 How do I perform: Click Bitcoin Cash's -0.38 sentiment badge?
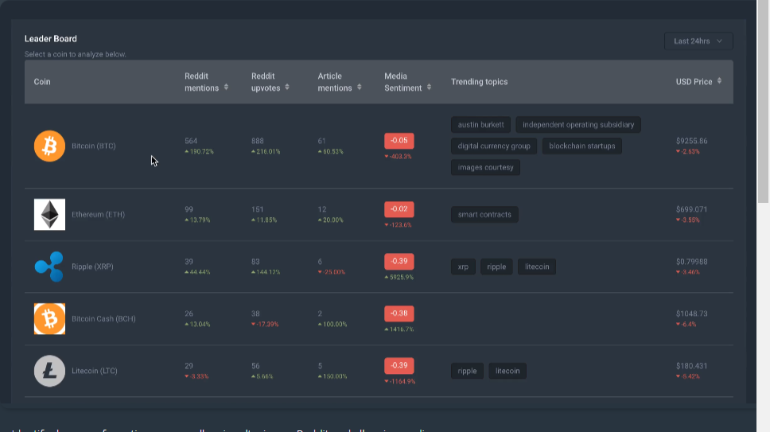point(399,313)
